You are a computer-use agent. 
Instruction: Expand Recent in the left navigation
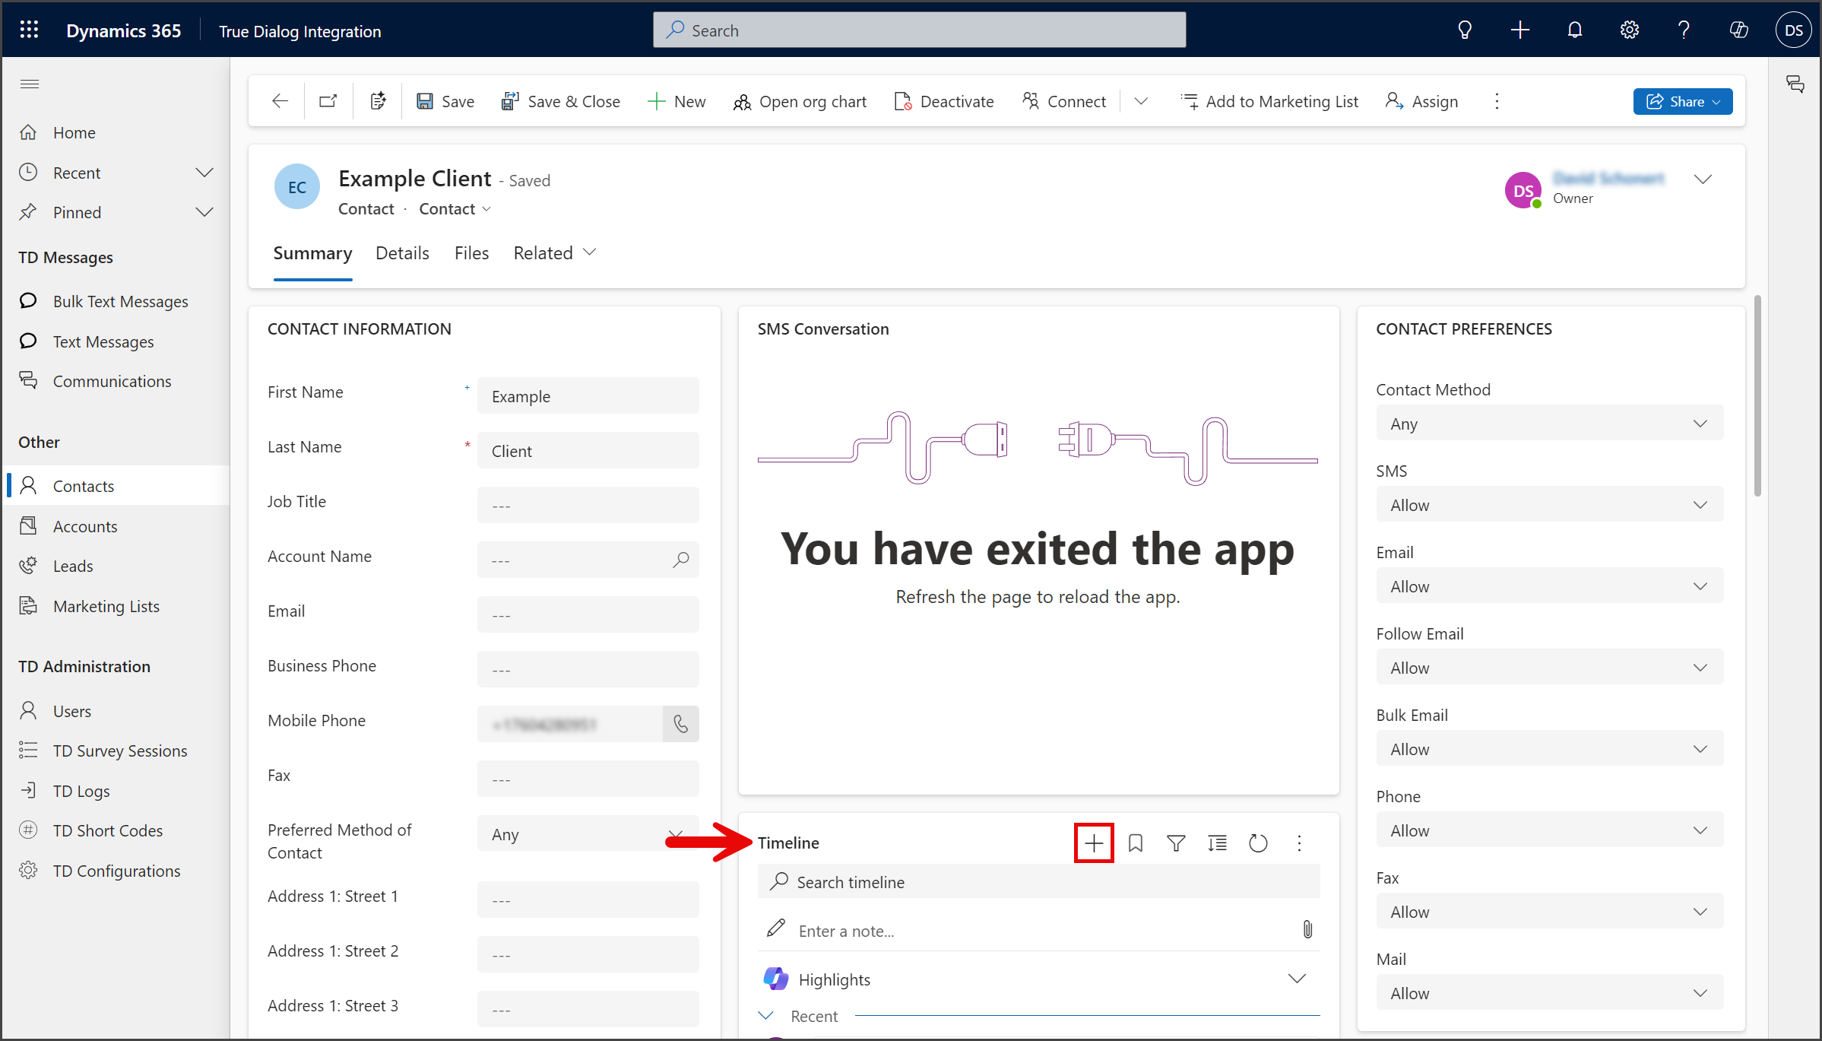204,173
